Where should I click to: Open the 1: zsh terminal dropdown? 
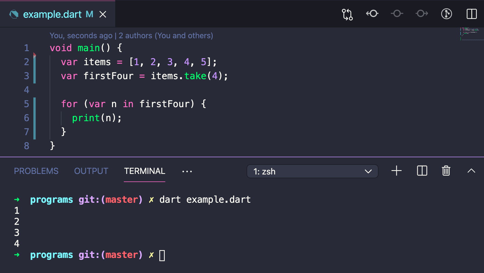(312, 171)
